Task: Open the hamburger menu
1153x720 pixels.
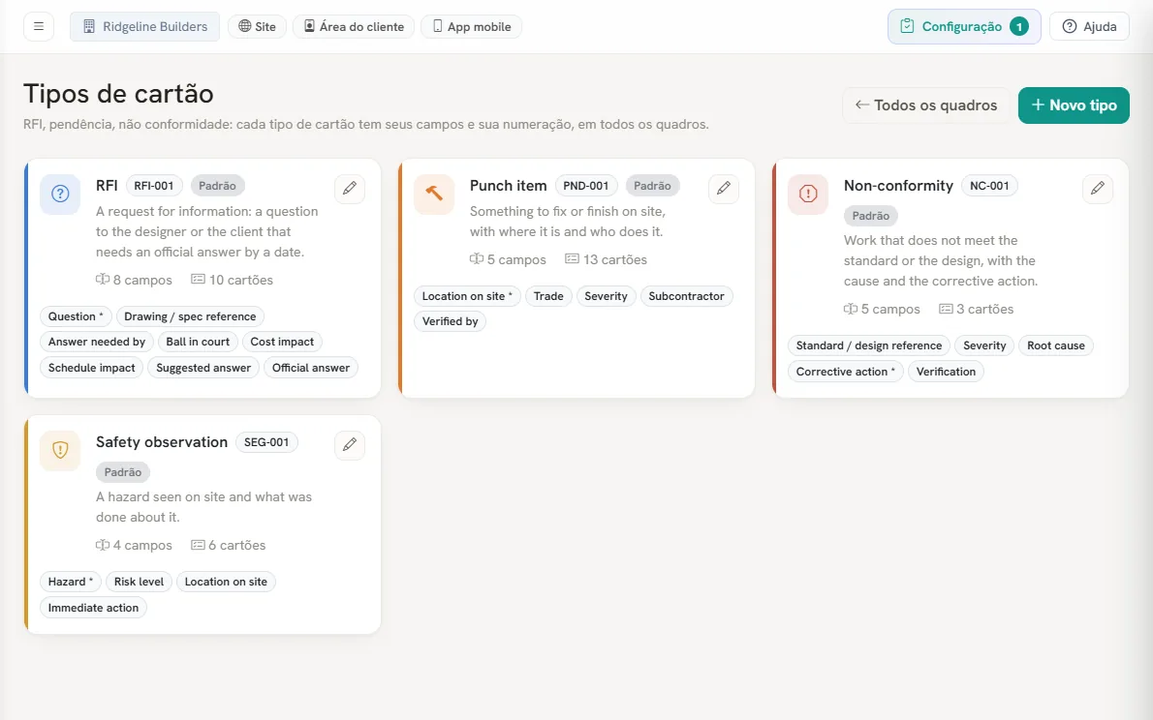Action: (x=39, y=26)
